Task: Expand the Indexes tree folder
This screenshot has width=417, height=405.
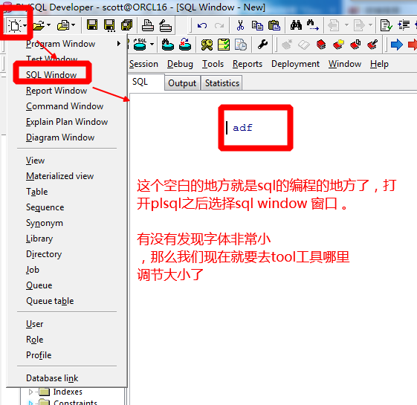Action: coord(30,392)
